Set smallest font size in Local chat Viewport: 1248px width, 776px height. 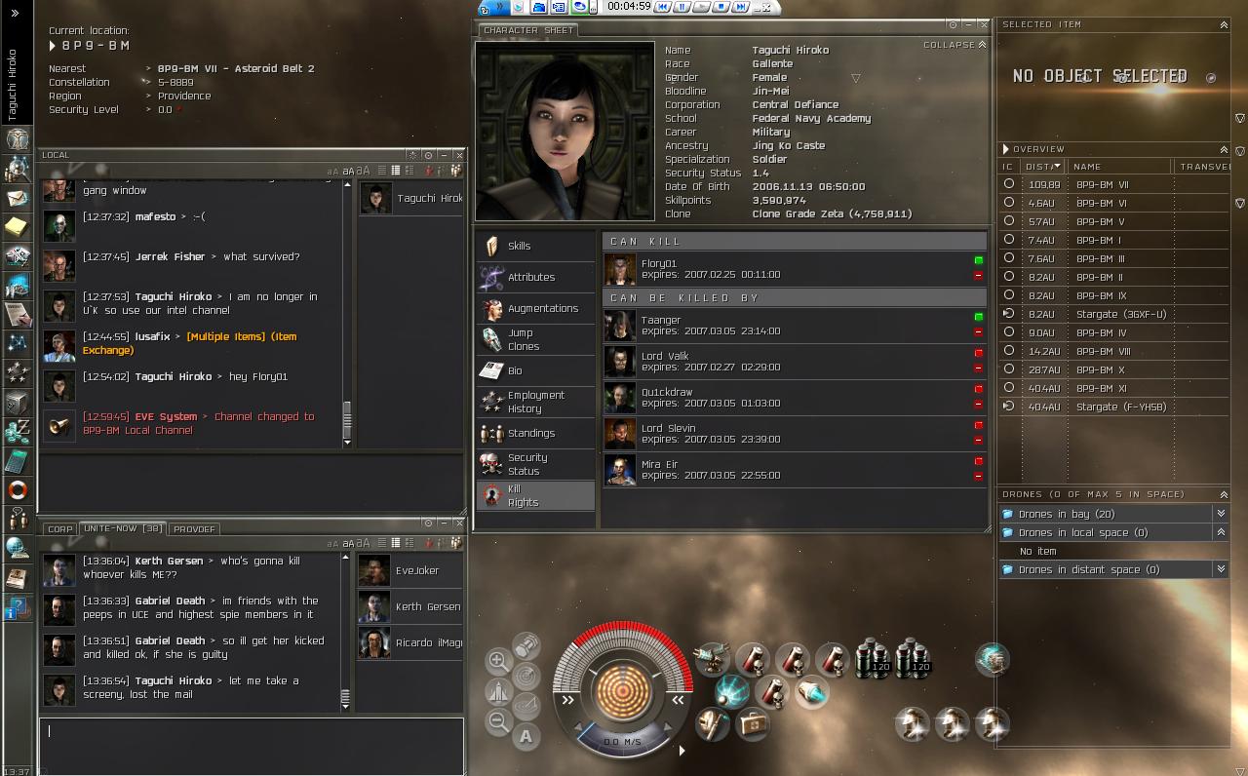pyautogui.click(x=331, y=171)
